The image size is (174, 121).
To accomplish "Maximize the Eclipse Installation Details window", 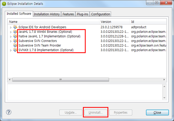I will tap(157, 3).
